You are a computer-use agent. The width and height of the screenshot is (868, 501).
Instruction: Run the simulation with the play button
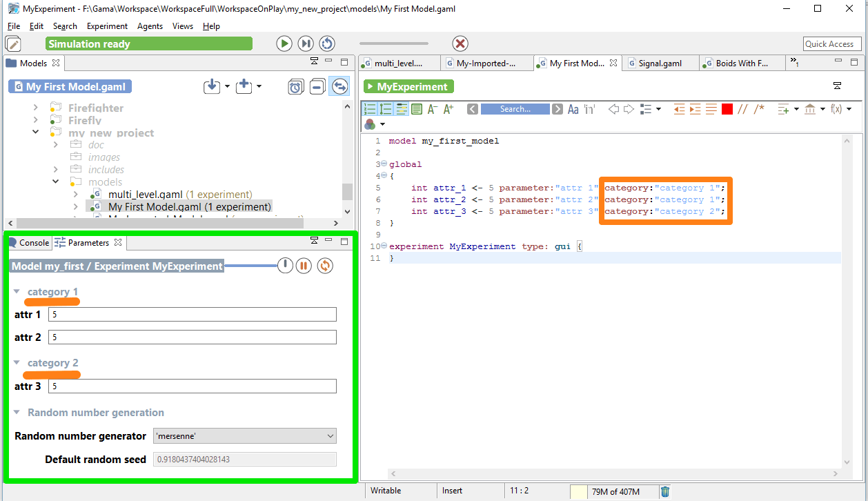click(x=284, y=43)
